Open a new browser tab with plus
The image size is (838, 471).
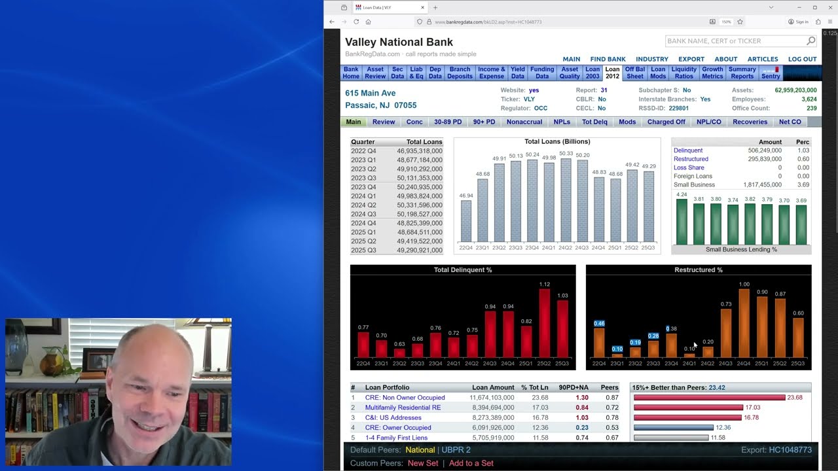(435, 7)
